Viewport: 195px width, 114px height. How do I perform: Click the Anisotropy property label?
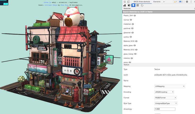tap(128, 109)
